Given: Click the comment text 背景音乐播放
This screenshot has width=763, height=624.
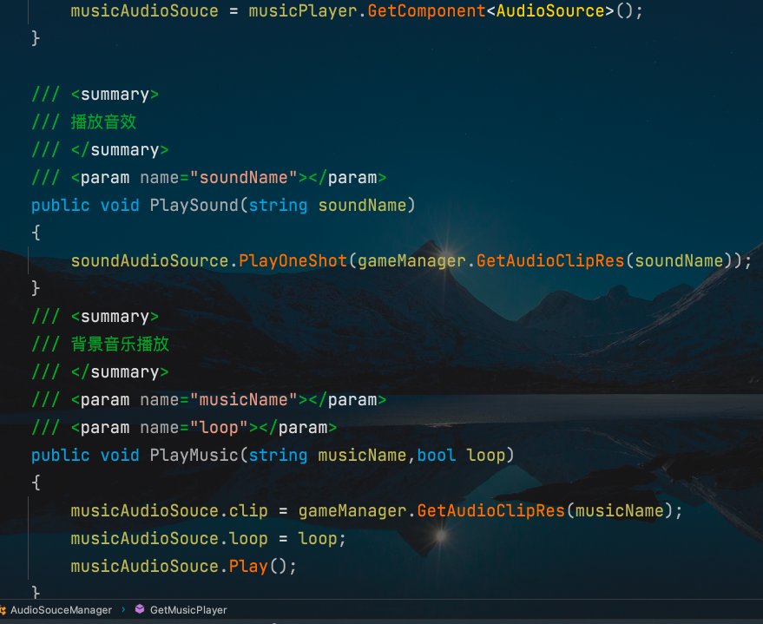Looking at the screenshot, I should pos(120,344).
